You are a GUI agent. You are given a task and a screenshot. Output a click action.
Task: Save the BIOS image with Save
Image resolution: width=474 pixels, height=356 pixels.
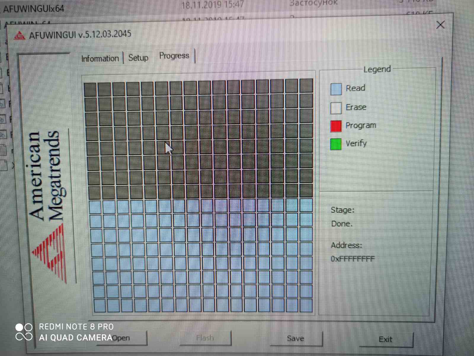(x=296, y=339)
